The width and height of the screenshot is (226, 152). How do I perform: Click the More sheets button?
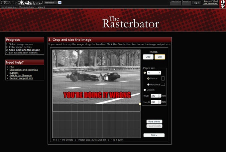click(x=154, y=122)
